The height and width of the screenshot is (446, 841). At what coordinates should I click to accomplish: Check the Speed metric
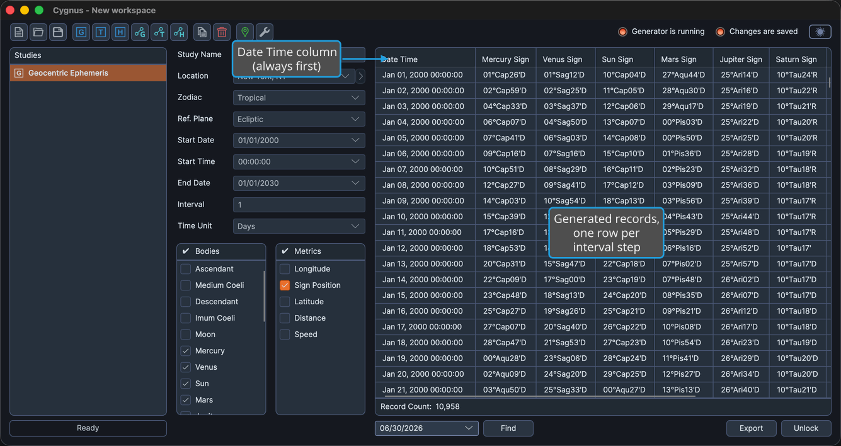[285, 334]
